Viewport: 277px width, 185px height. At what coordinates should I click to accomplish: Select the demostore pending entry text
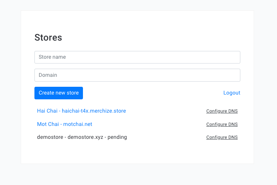coord(82,137)
